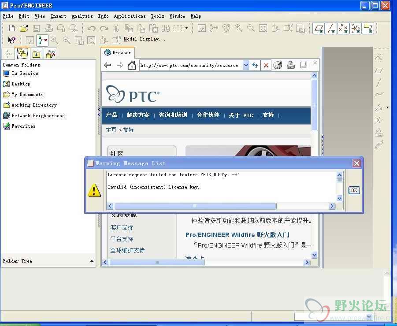Open Pro/ENGINEER Wildfire 野火版入门 link
Screen dimensions: 397x326
pyautogui.click(x=237, y=235)
